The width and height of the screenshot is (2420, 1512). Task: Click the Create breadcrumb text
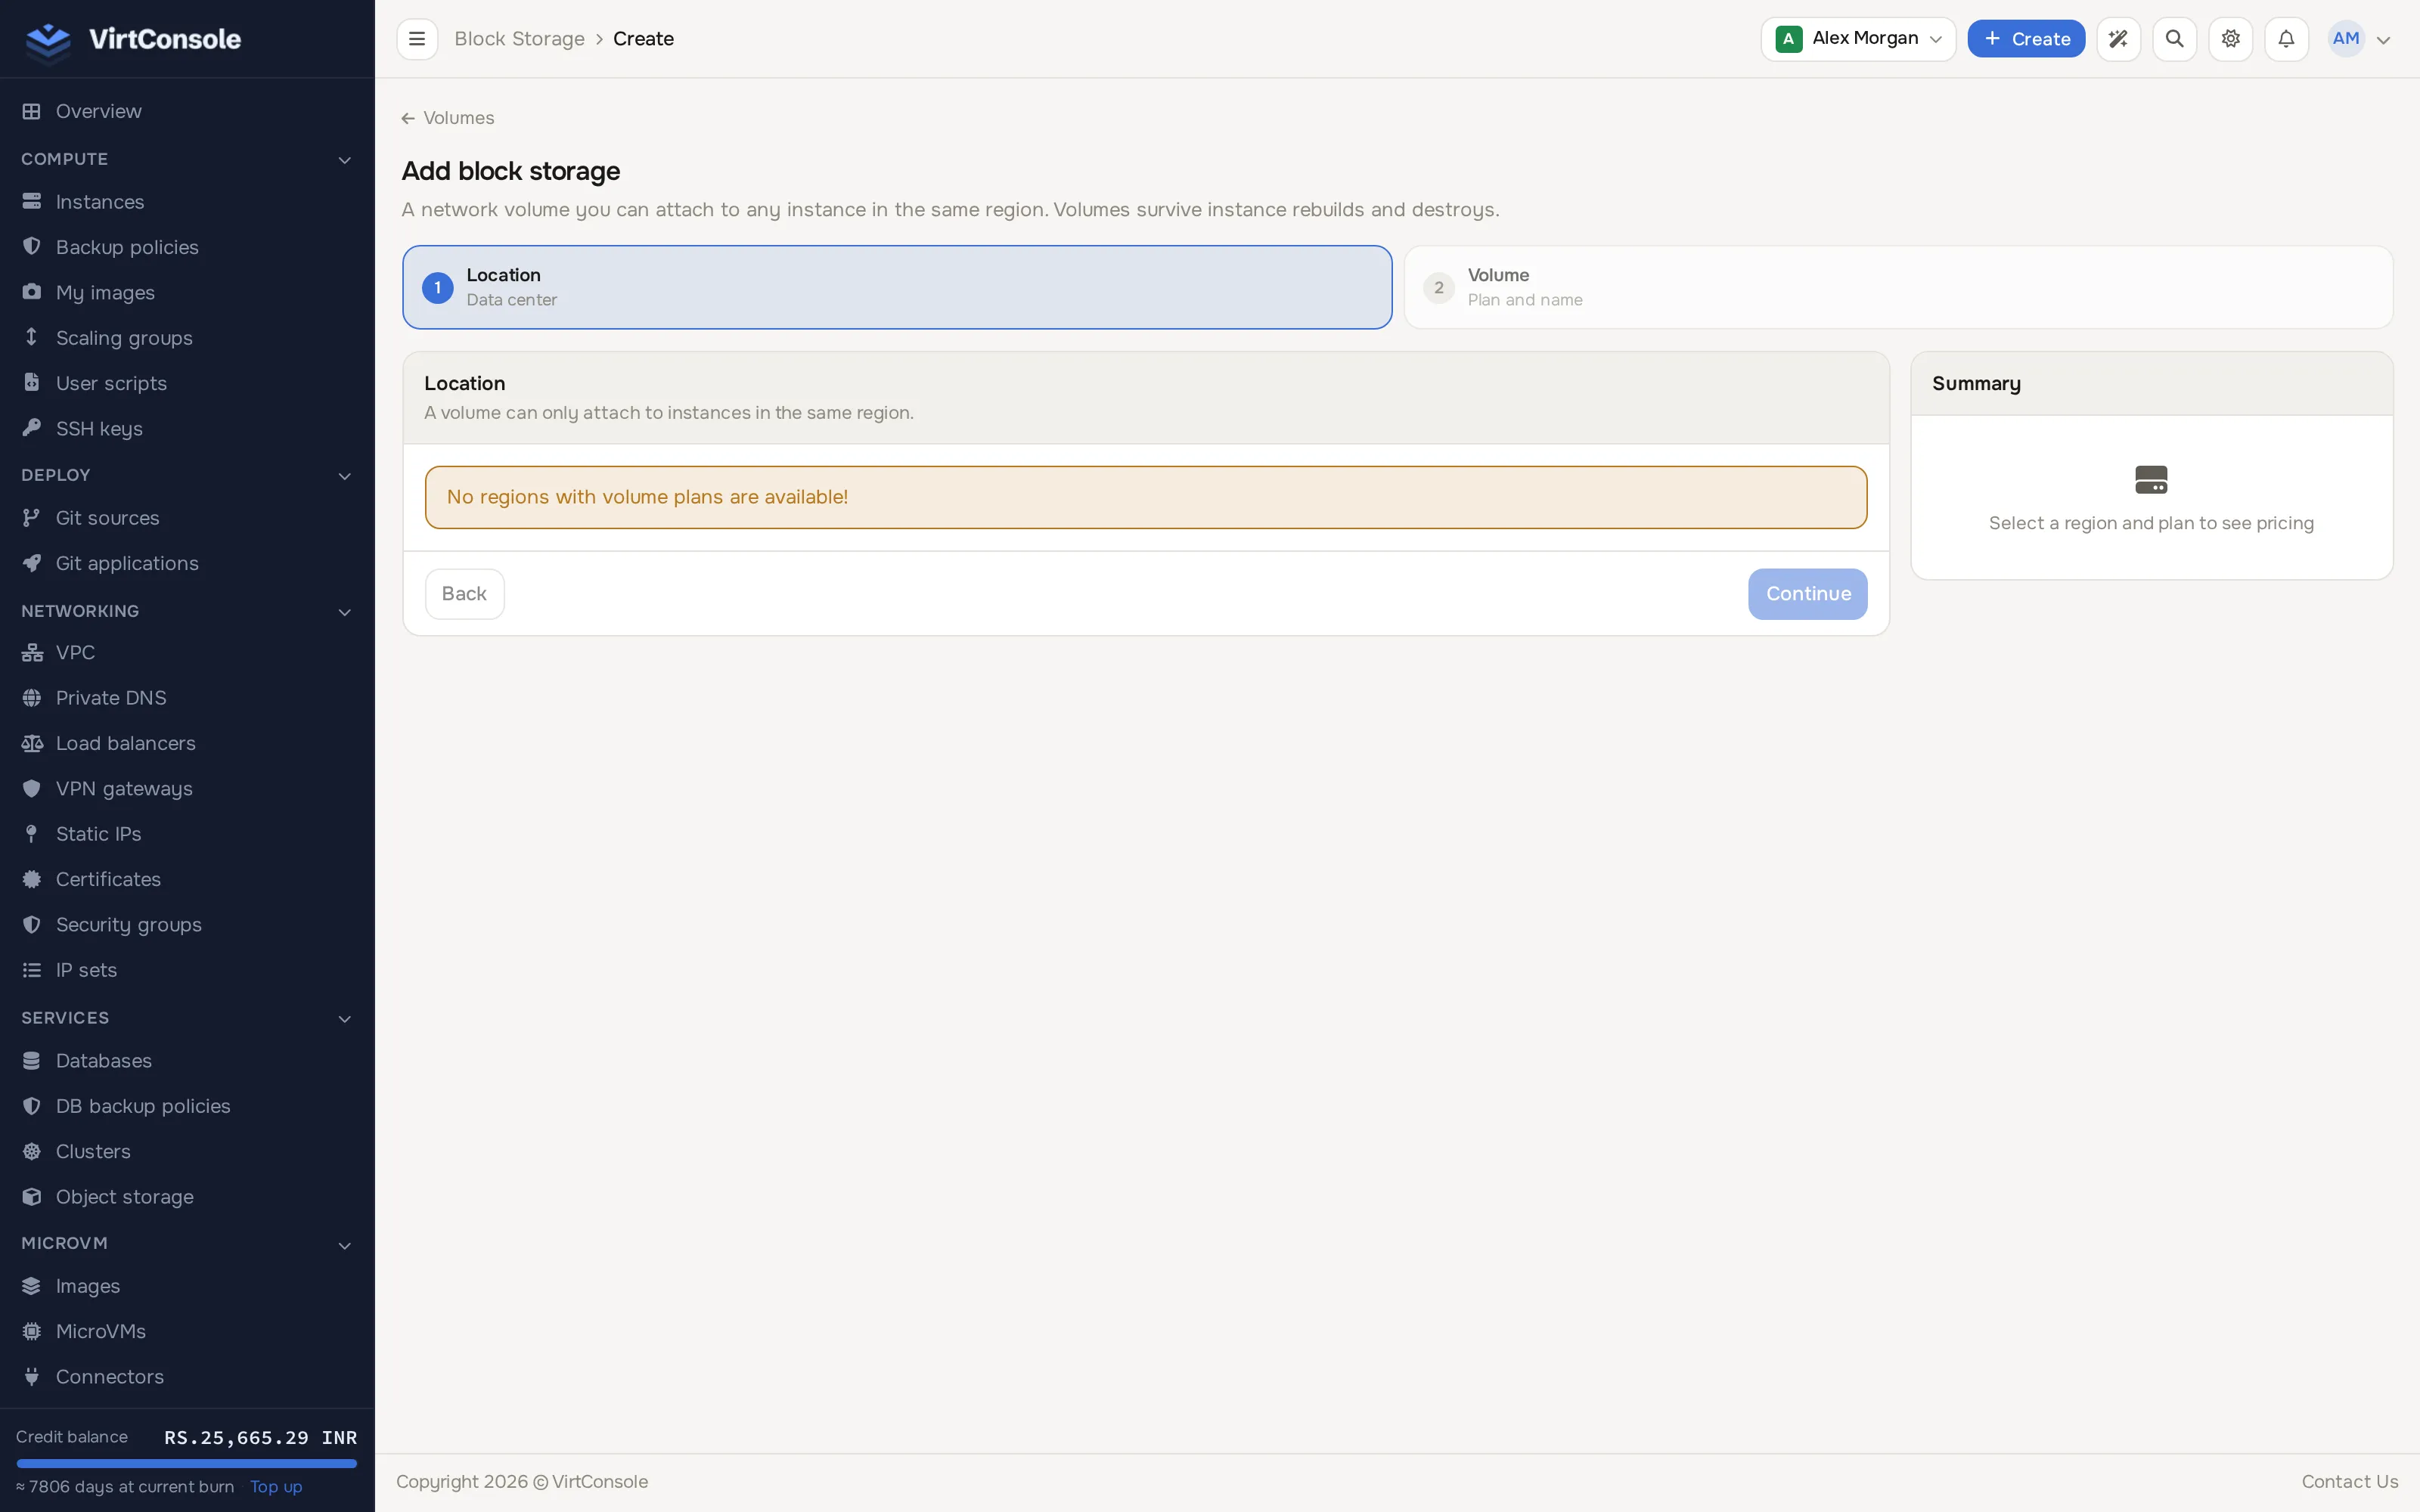point(643,39)
